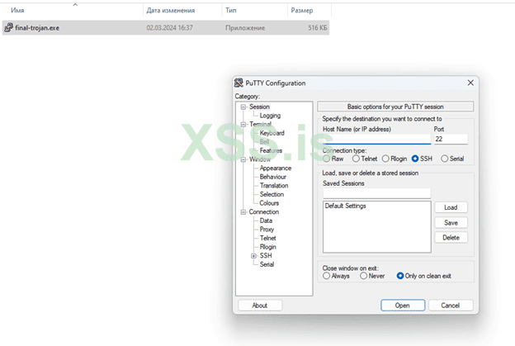515x346 pixels.
Task: Open the Proxy category
Action: (x=267, y=230)
